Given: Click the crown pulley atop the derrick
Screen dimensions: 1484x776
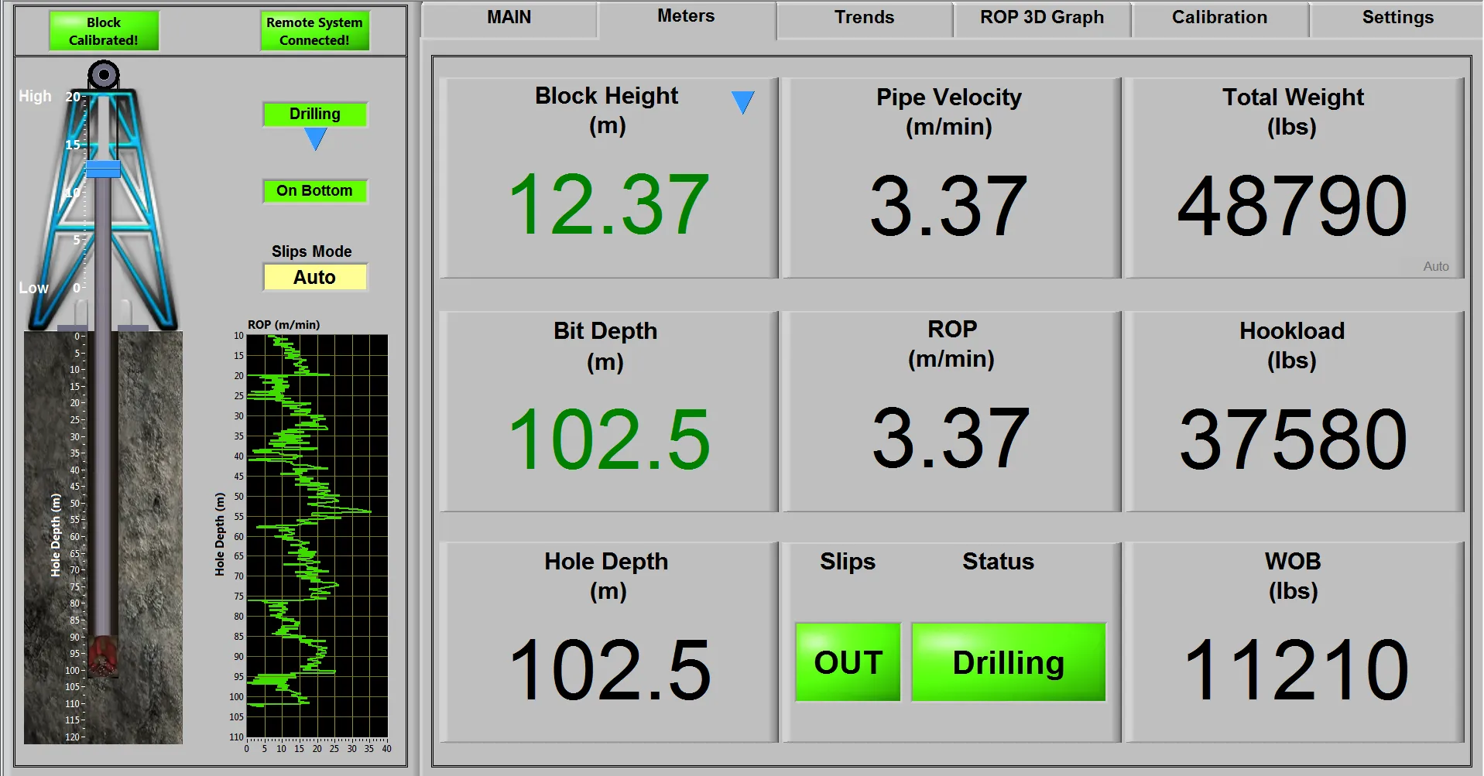Looking at the screenshot, I should pyautogui.click(x=103, y=75).
